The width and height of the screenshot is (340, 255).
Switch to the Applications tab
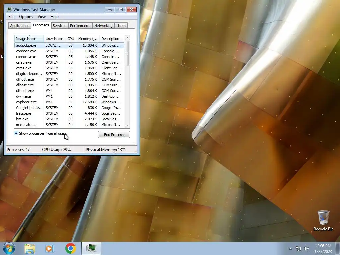coord(20,26)
